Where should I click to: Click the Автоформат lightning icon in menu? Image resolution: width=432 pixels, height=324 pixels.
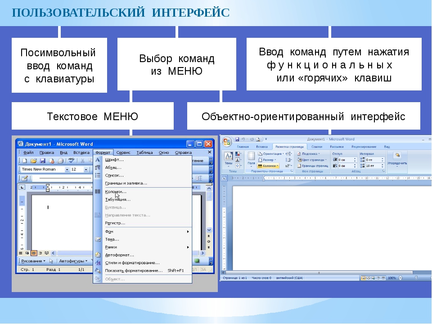[98, 255]
